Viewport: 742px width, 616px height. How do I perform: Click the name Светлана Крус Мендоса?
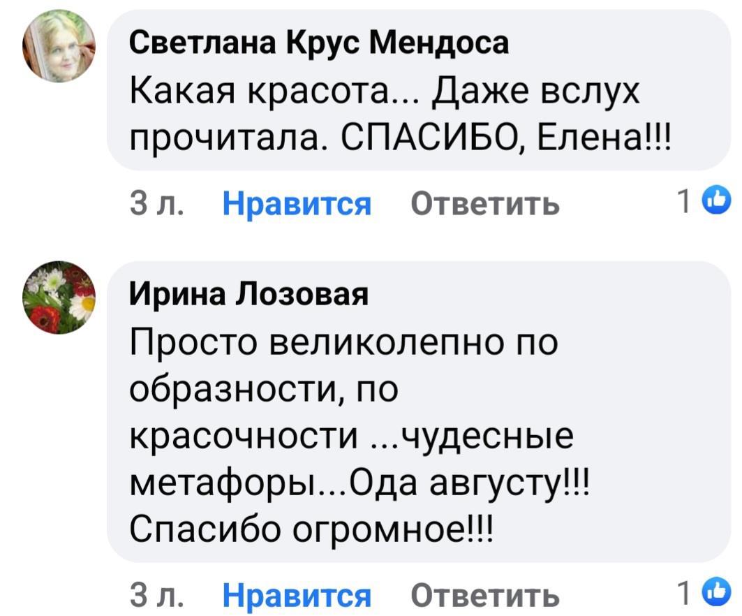coord(320,44)
